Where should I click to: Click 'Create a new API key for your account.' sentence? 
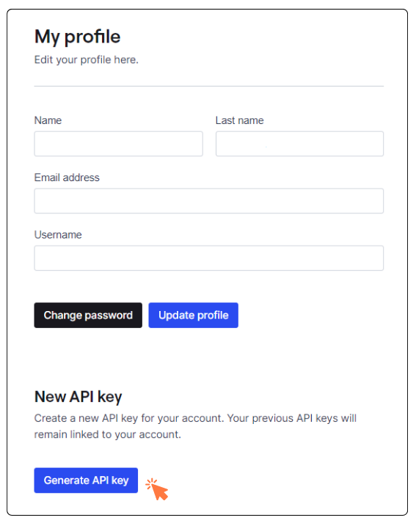pyautogui.click(x=129, y=418)
